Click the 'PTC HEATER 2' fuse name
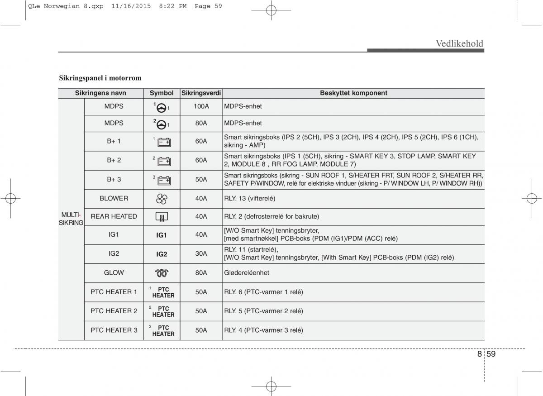 click(114, 311)
